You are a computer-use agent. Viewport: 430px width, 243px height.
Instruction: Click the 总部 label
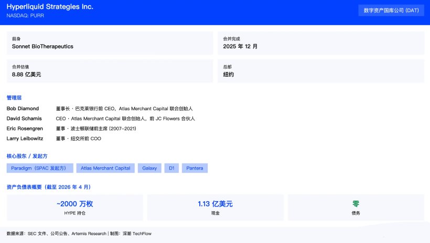pyautogui.click(x=228, y=67)
